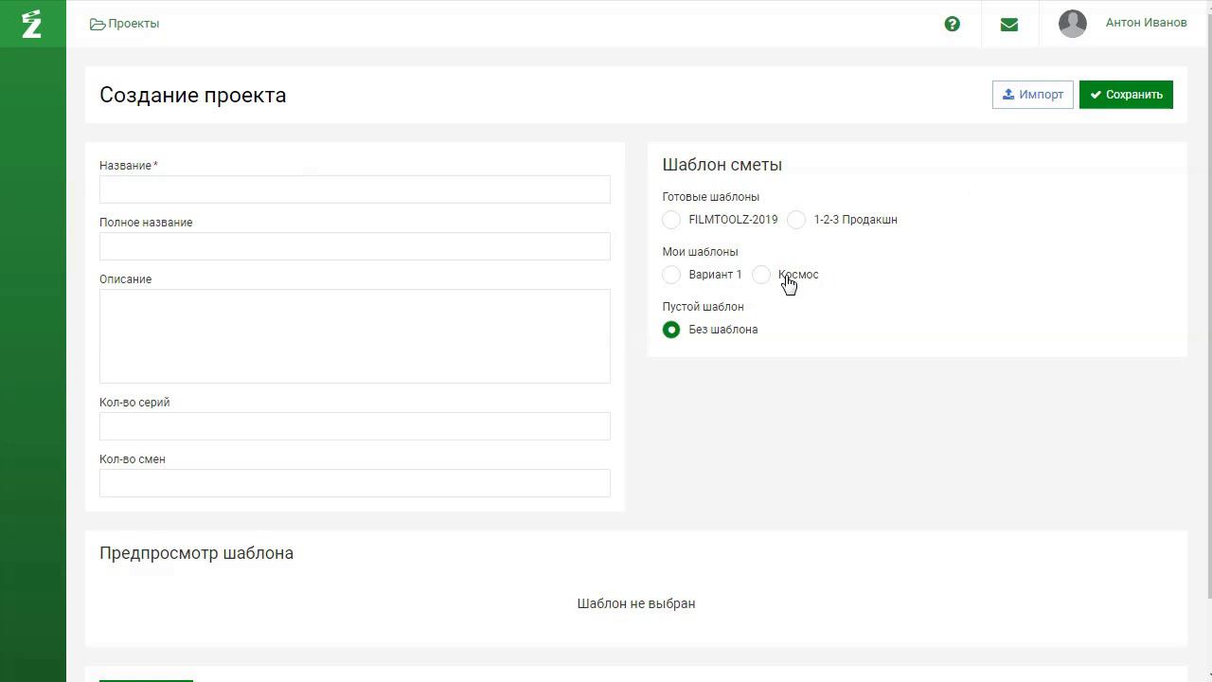Viewport: 1212px width, 682px height.
Task: Click inside the Описание text area
Action: (355, 336)
